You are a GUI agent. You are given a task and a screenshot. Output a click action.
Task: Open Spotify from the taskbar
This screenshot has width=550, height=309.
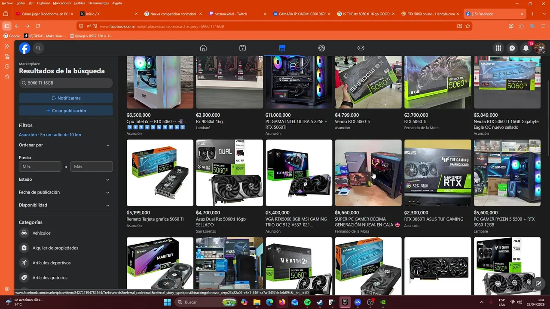[x=307, y=302]
